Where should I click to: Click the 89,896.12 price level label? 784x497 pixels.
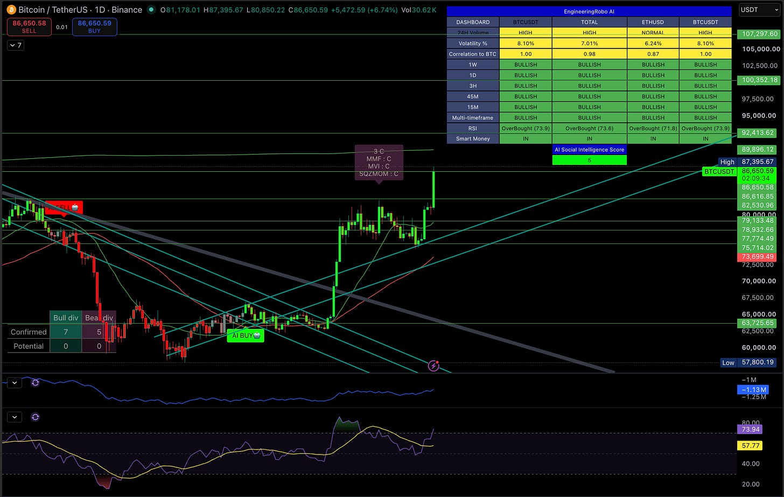tap(758, 149)
